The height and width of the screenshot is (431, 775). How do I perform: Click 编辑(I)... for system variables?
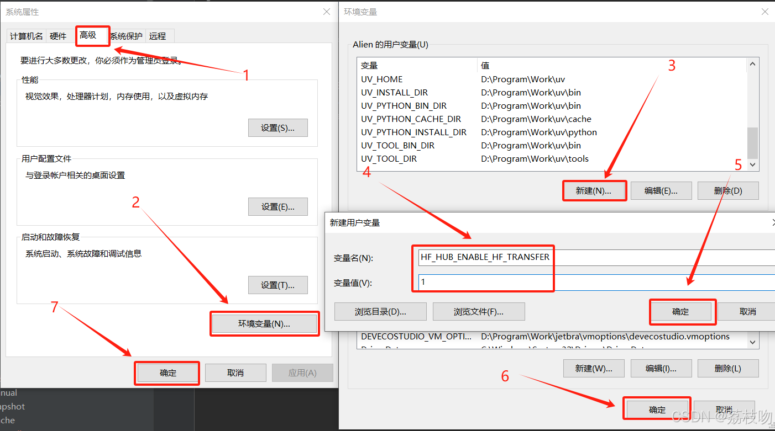pyautogui.click(x=661, y=368)
